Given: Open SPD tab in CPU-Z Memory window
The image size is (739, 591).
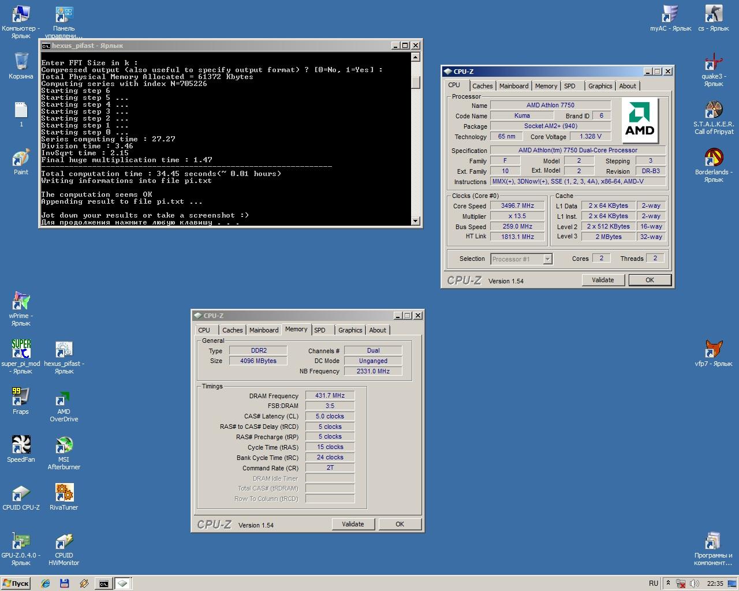Looking at the screenshot, I should (320, 330).
